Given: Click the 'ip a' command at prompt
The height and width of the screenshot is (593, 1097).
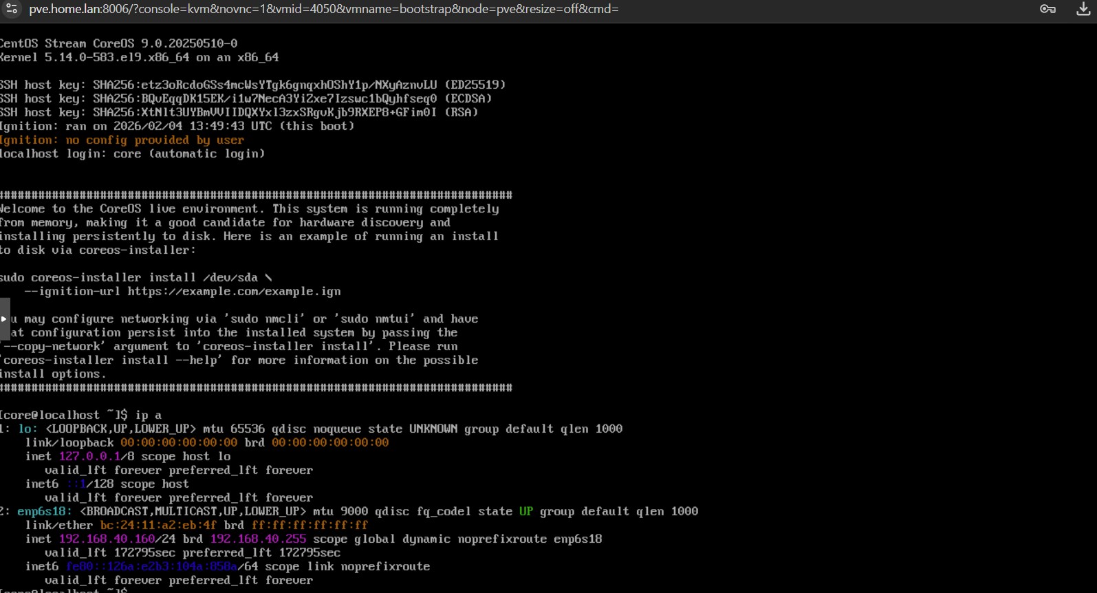Looking at the screenshot, I should (148, 415).
